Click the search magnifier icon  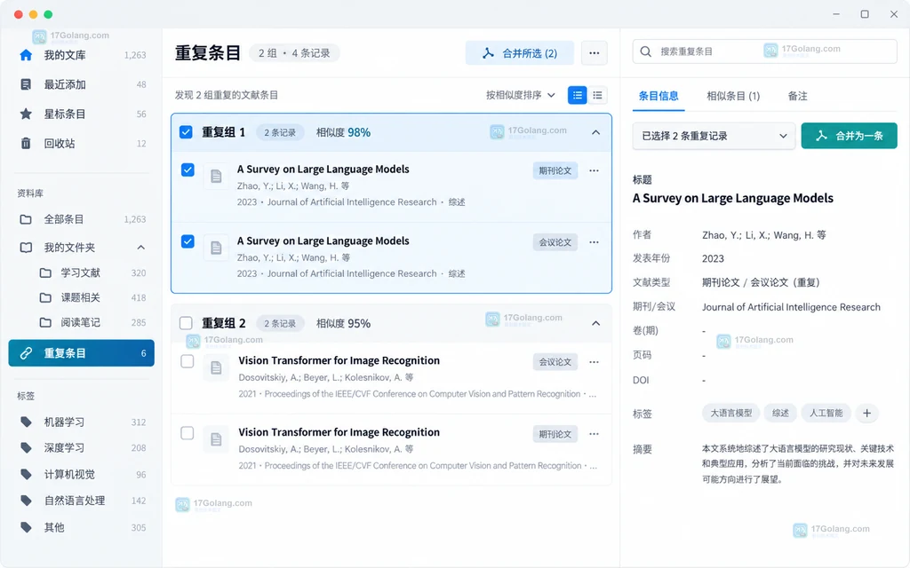[x=645, y=51]
